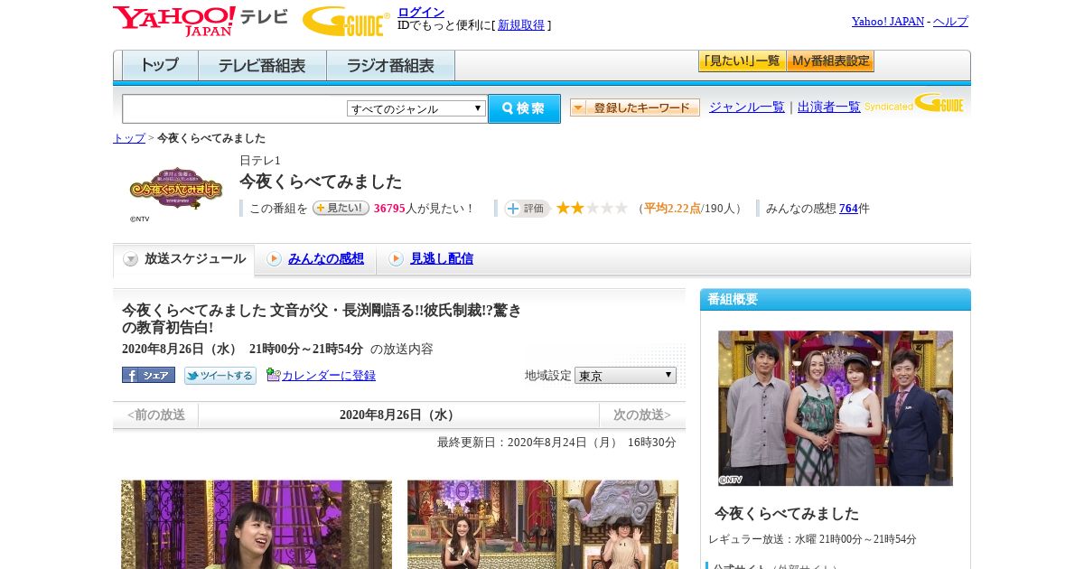Expand the 登録したキーワード dropdown
This screenshot has height=569, width=1084.
(634, 107)
